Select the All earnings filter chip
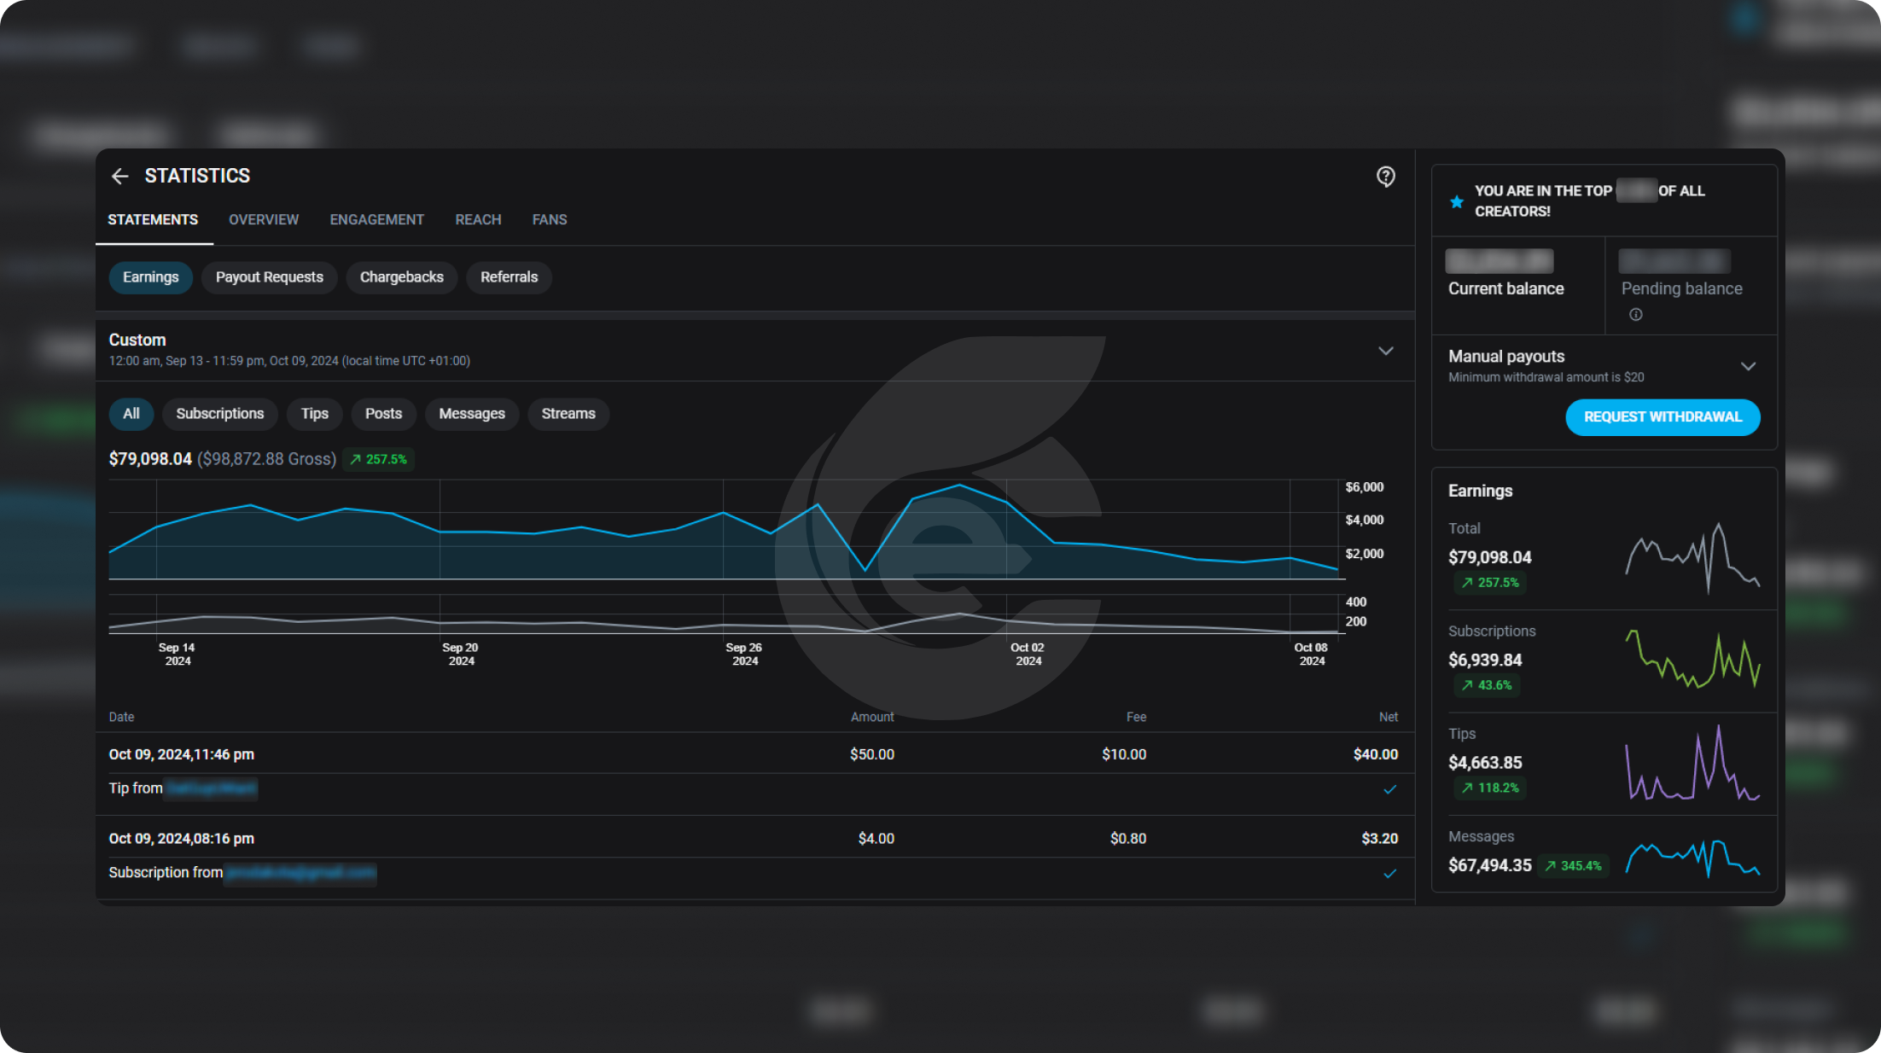The height and width of the screenshot is (1053, 1881). click(x=131, y=414)
